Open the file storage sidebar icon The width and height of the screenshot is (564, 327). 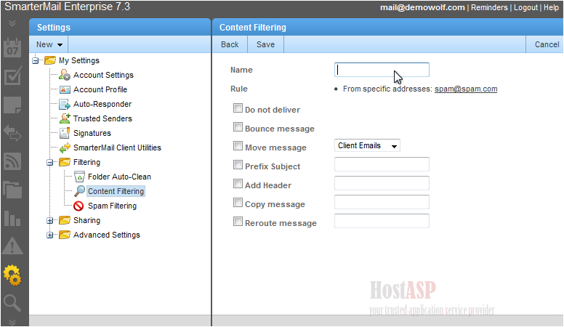12,190
